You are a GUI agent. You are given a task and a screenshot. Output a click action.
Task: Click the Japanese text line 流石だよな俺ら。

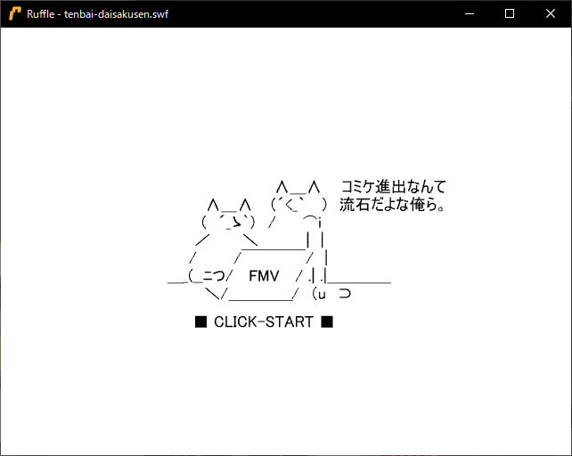393,205
